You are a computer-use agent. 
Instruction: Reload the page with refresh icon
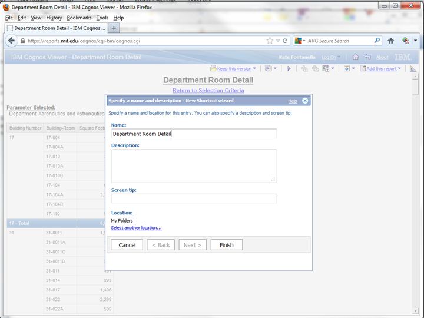285,41
